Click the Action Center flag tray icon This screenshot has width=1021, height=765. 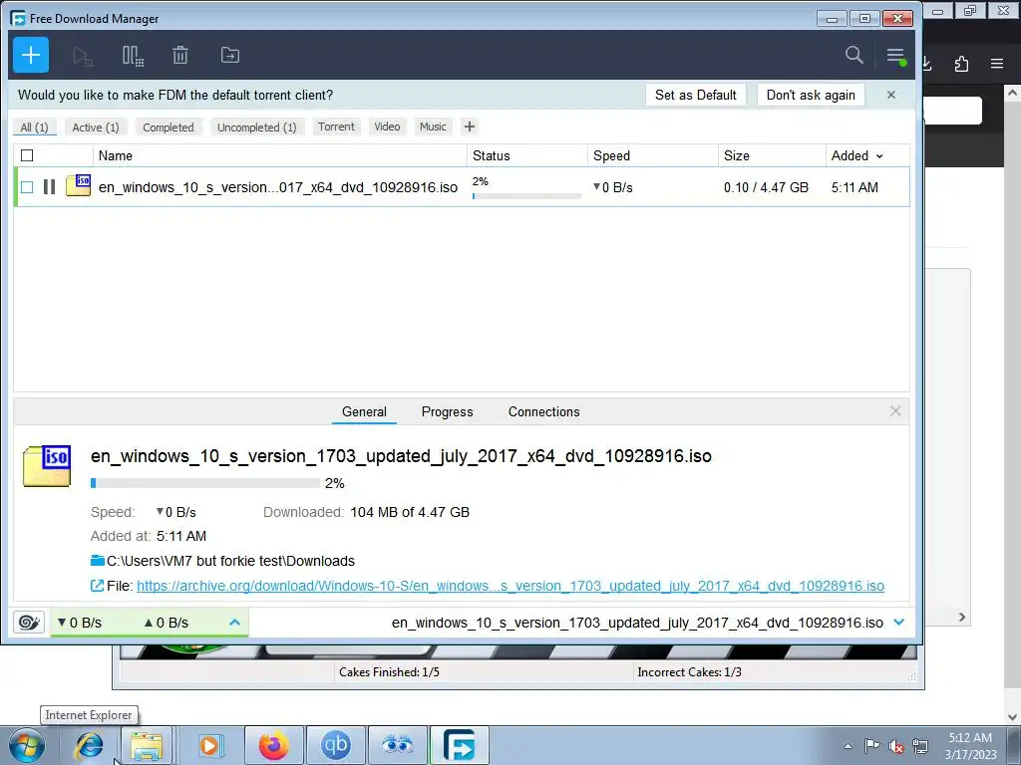[871, 746]
